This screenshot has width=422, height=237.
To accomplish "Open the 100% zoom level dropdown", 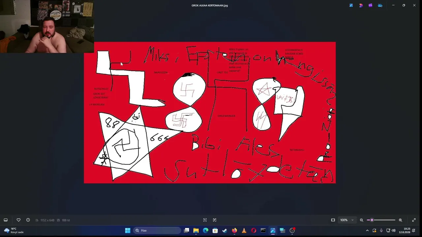I will click(x=347, y=220).
